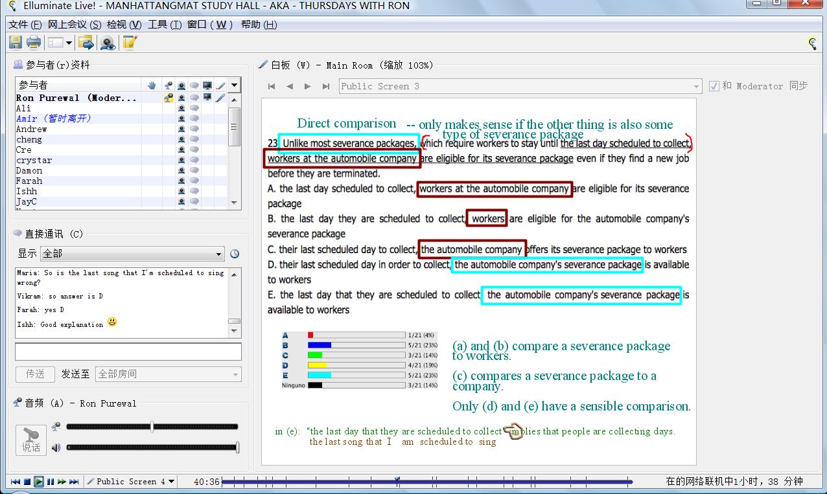The width and height of the screenshot is (827, 494).
Task: Click the lightbulb icon at toolbar right
Action: click(x=812, y=43)
